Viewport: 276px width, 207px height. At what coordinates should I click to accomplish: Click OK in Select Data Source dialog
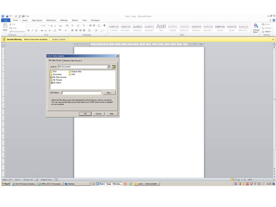click(x=85, y=114)
